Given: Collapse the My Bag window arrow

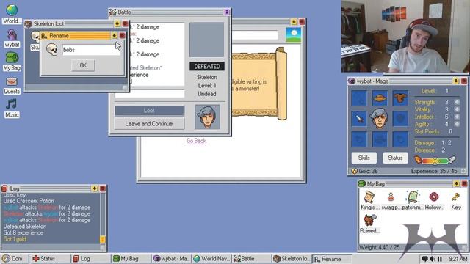Looking at the screenshot, I should coord(457,184).
